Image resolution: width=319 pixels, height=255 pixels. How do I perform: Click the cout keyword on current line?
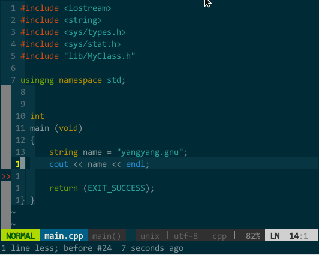tap(59, 164)
